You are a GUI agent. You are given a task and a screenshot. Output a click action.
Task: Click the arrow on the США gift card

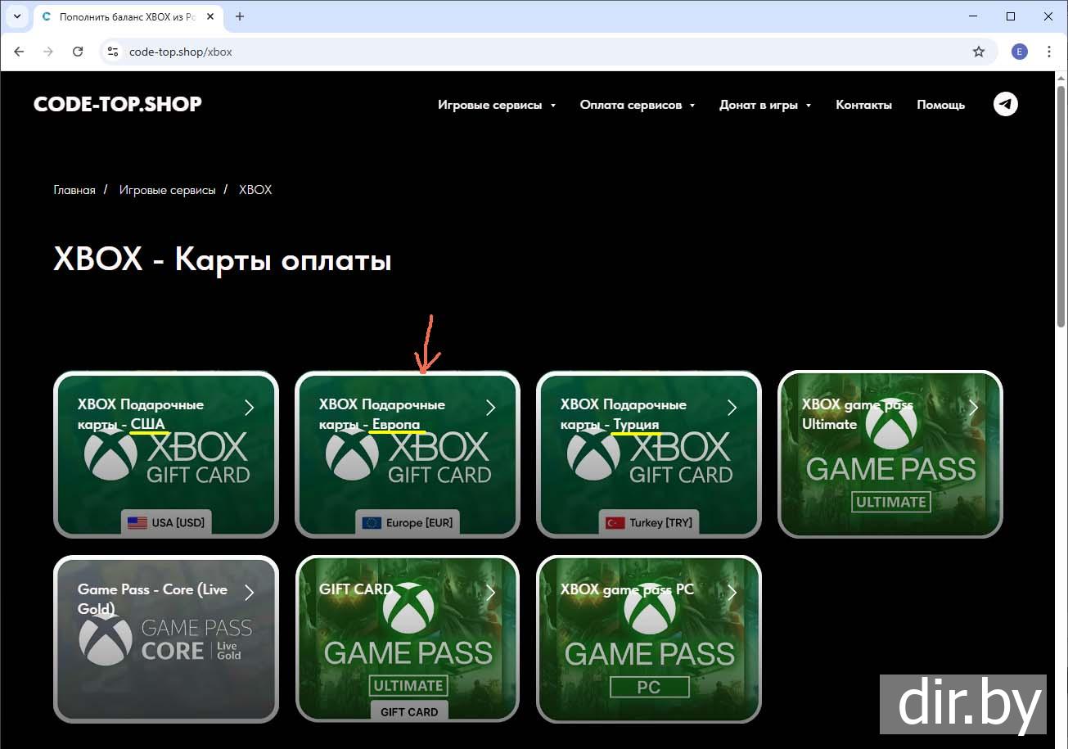point(250,407)
